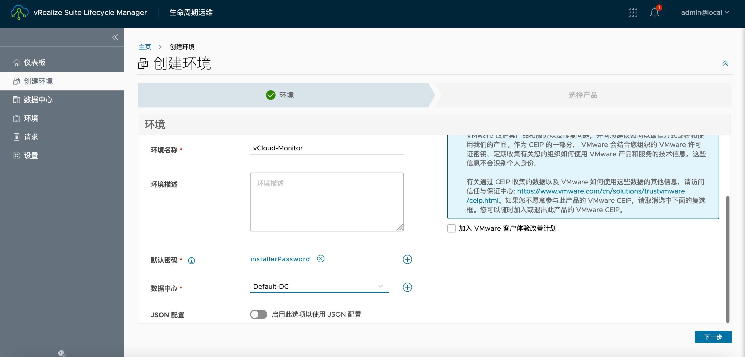Check 加入 VMware 客户体验改善计划
745x357 pixels.
click(x=451, y=228)
